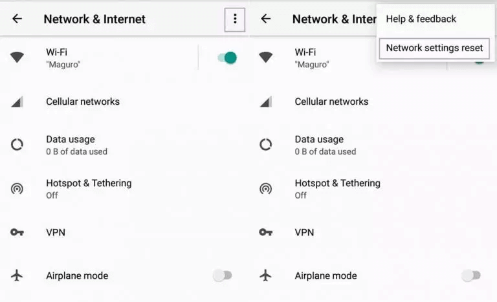Choose Network settings reset from the popup menu
The width and height of the screenshot is (497, 302).
coord(434,48)
